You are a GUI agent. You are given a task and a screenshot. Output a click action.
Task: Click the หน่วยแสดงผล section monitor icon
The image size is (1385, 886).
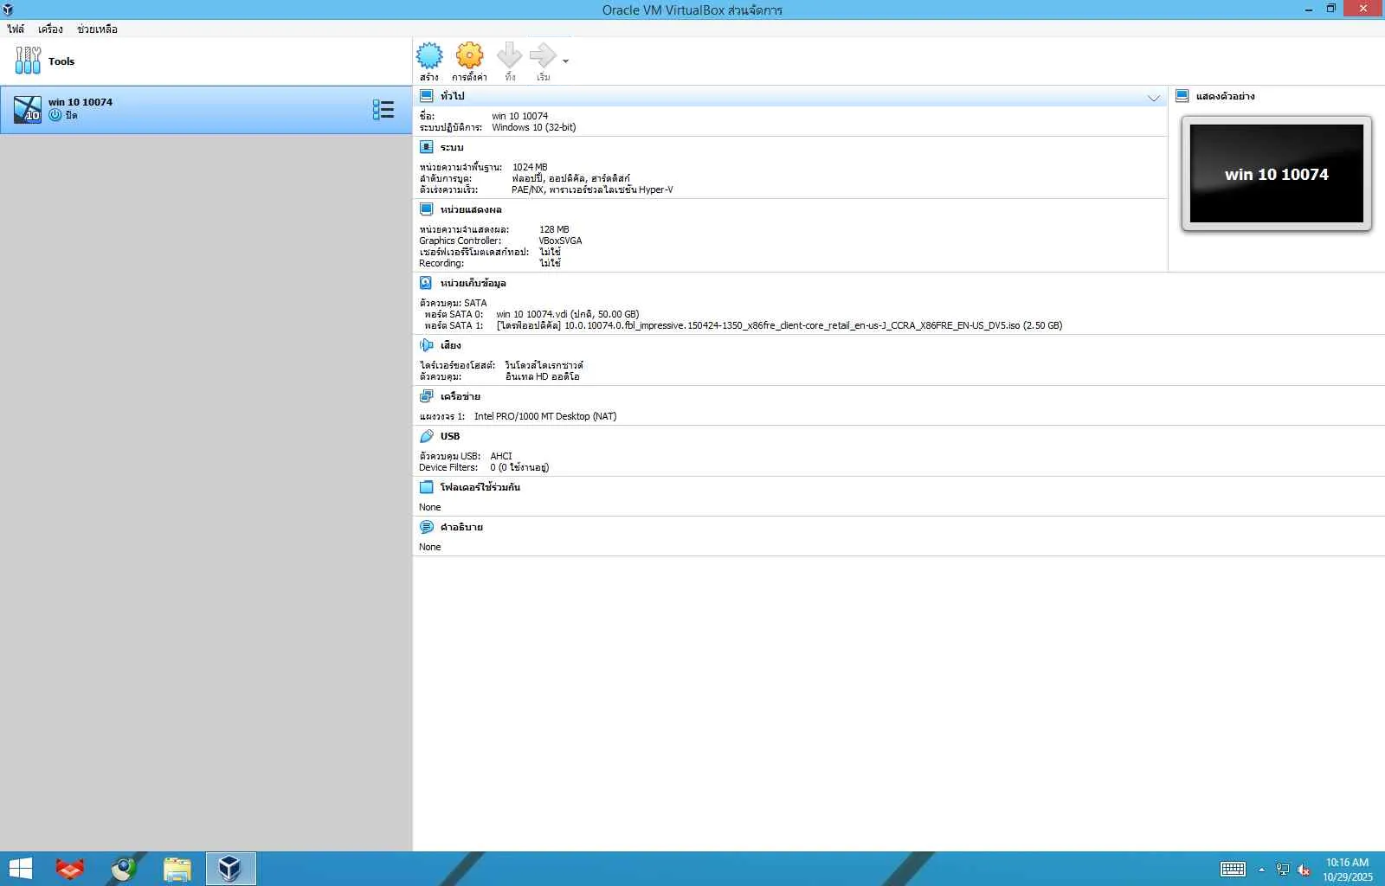click(427, 209)
